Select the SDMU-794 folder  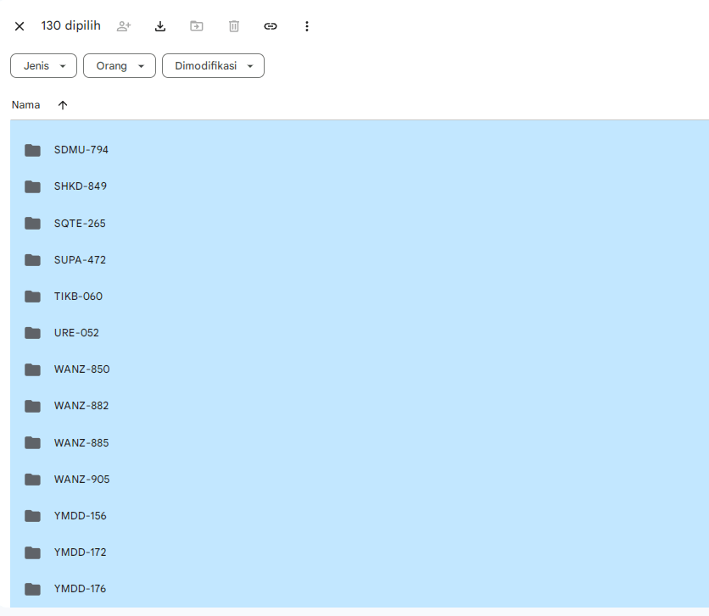click(81, 150)
